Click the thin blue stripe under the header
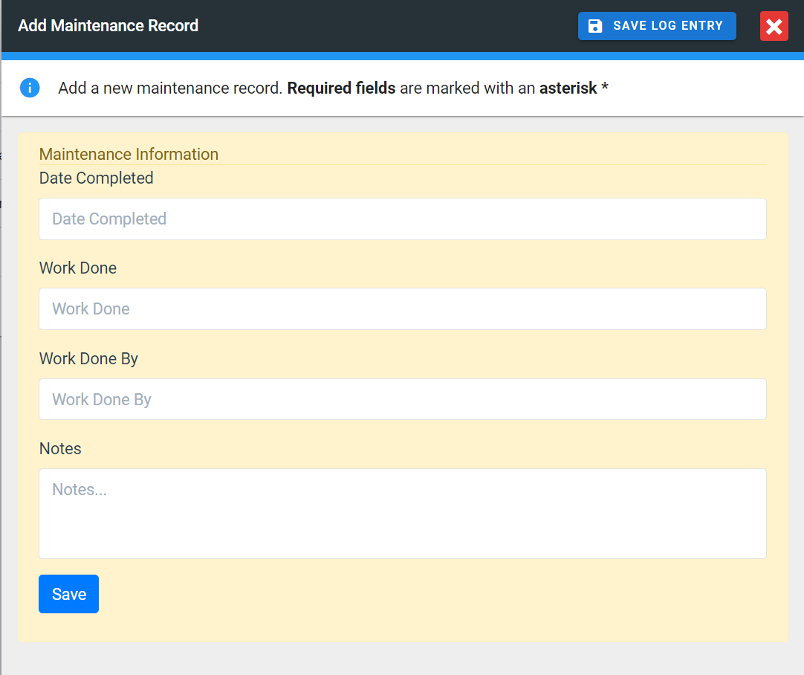Image resolution: width=804 pixels, height=675 pixels. pyautogui.click(x=402, y=56)
